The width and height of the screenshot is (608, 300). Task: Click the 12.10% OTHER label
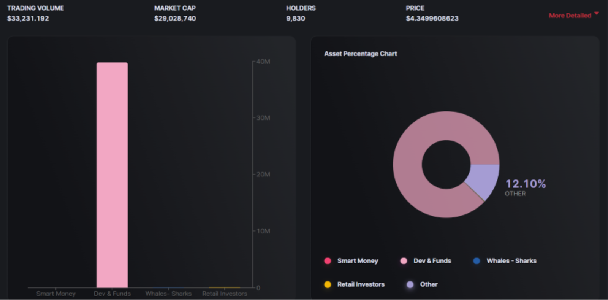525,188
